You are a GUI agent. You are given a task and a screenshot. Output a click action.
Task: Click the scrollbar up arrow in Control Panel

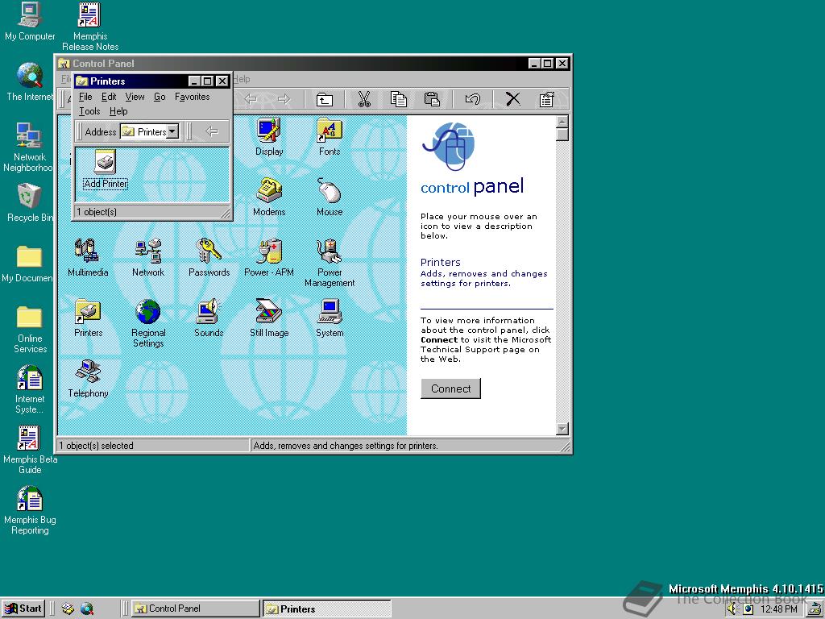coord(562,123)
